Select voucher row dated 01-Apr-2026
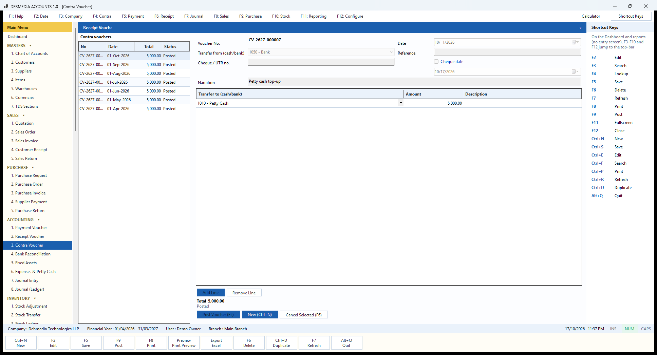Viewport: 657px width, 355px height. click(134, 109)
